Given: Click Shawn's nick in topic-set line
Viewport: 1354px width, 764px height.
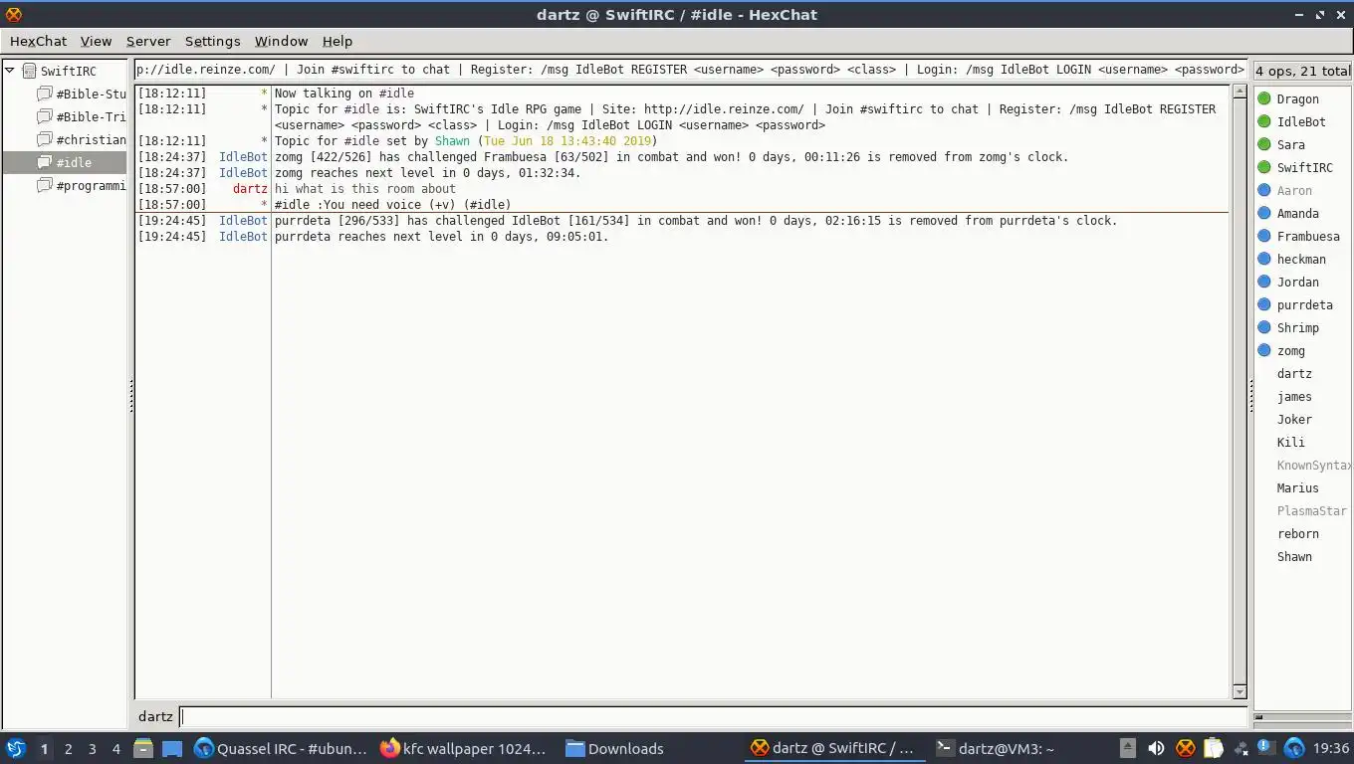Looking at the screenshot, I should [452, 141].
